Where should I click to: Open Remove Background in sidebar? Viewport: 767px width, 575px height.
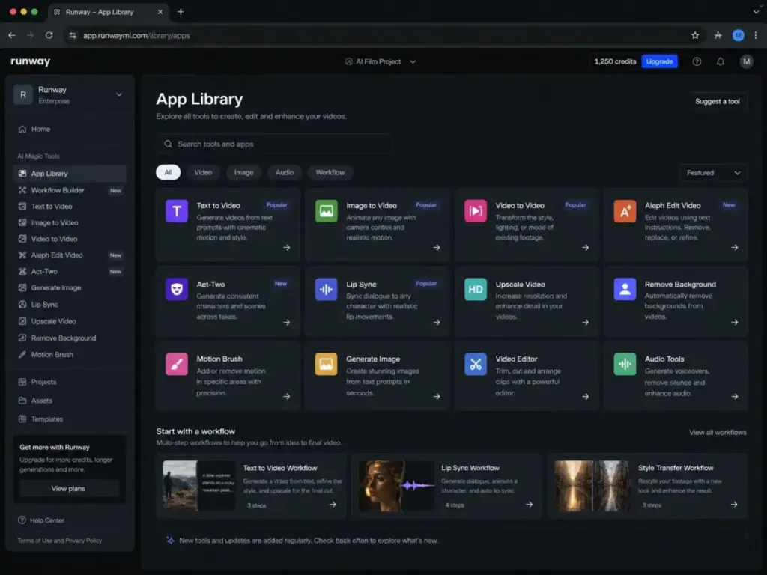click(70, 338)
